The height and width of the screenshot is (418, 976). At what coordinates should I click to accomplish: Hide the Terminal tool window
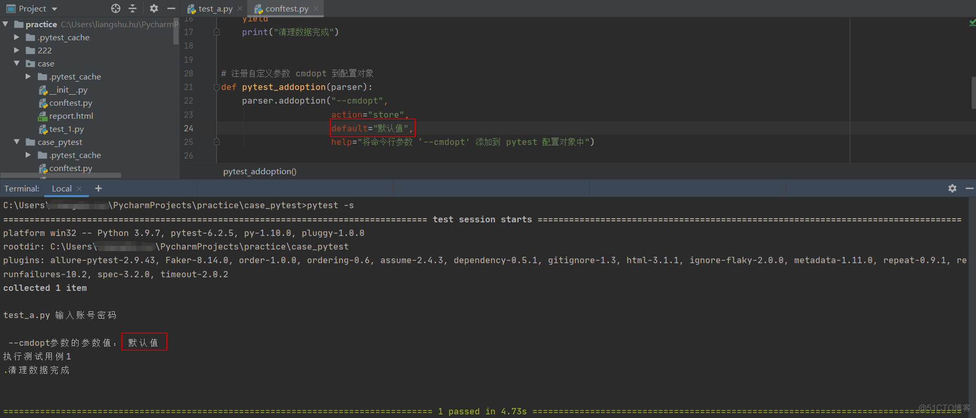point(969,188)
